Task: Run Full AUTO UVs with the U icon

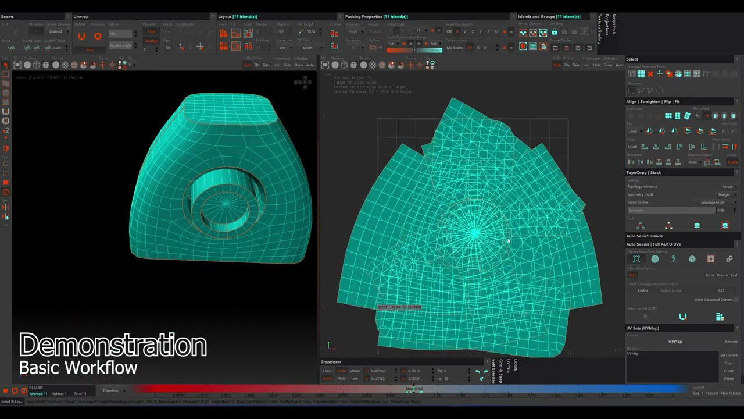Action: [683, 317]
